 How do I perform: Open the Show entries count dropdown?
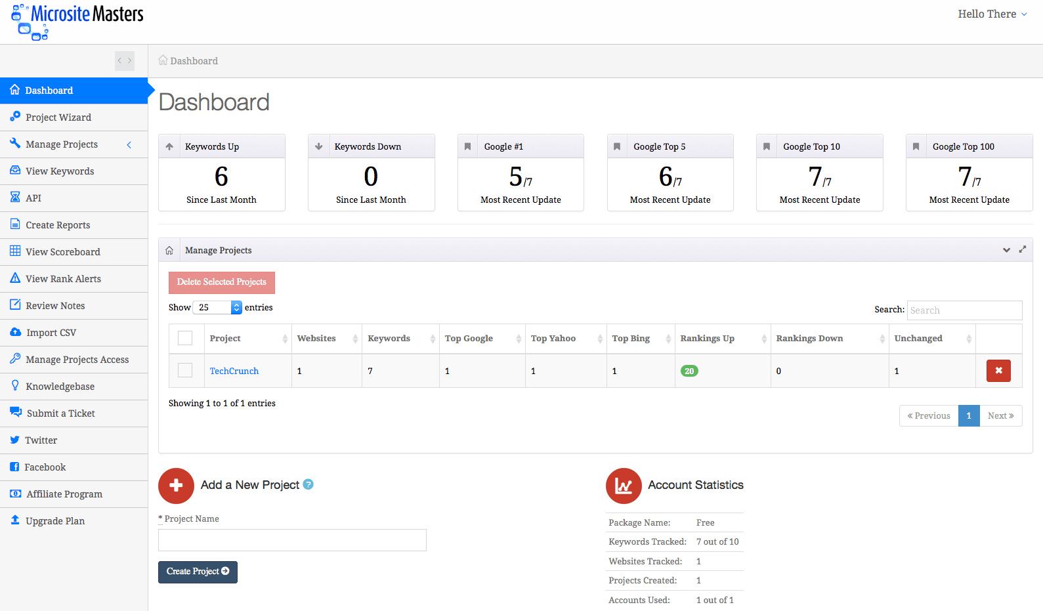click(219, 307)
